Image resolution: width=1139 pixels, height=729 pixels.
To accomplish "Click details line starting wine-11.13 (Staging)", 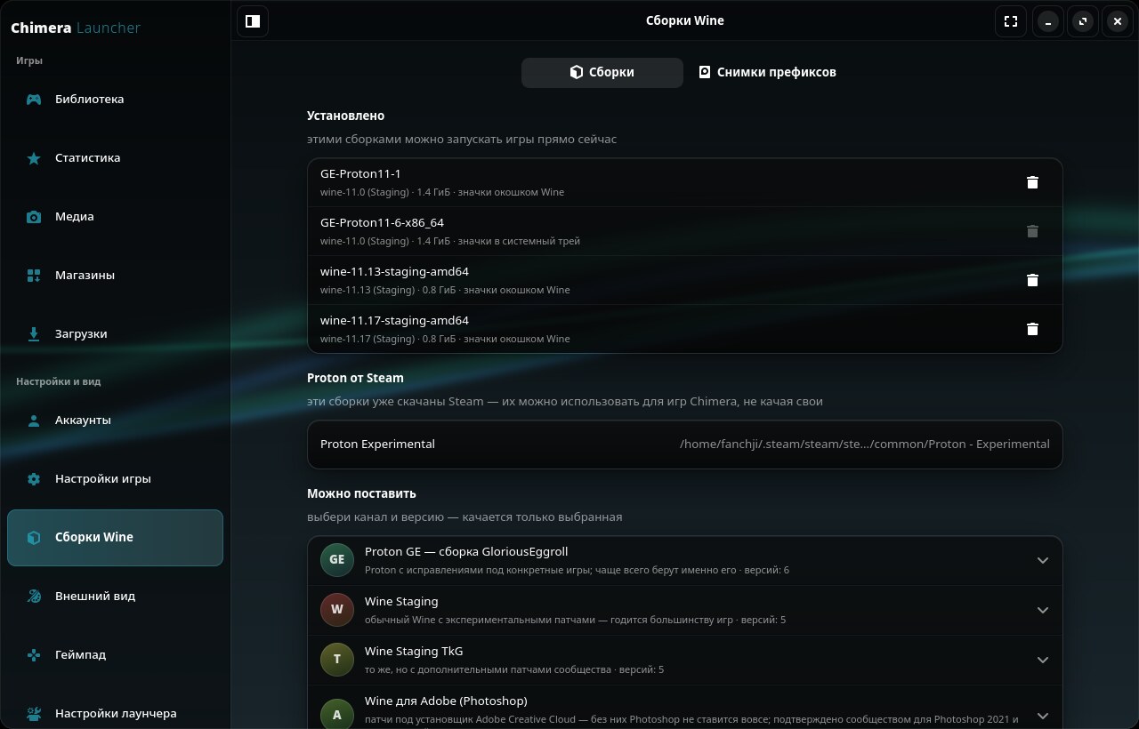I will [x=445, y=290].
